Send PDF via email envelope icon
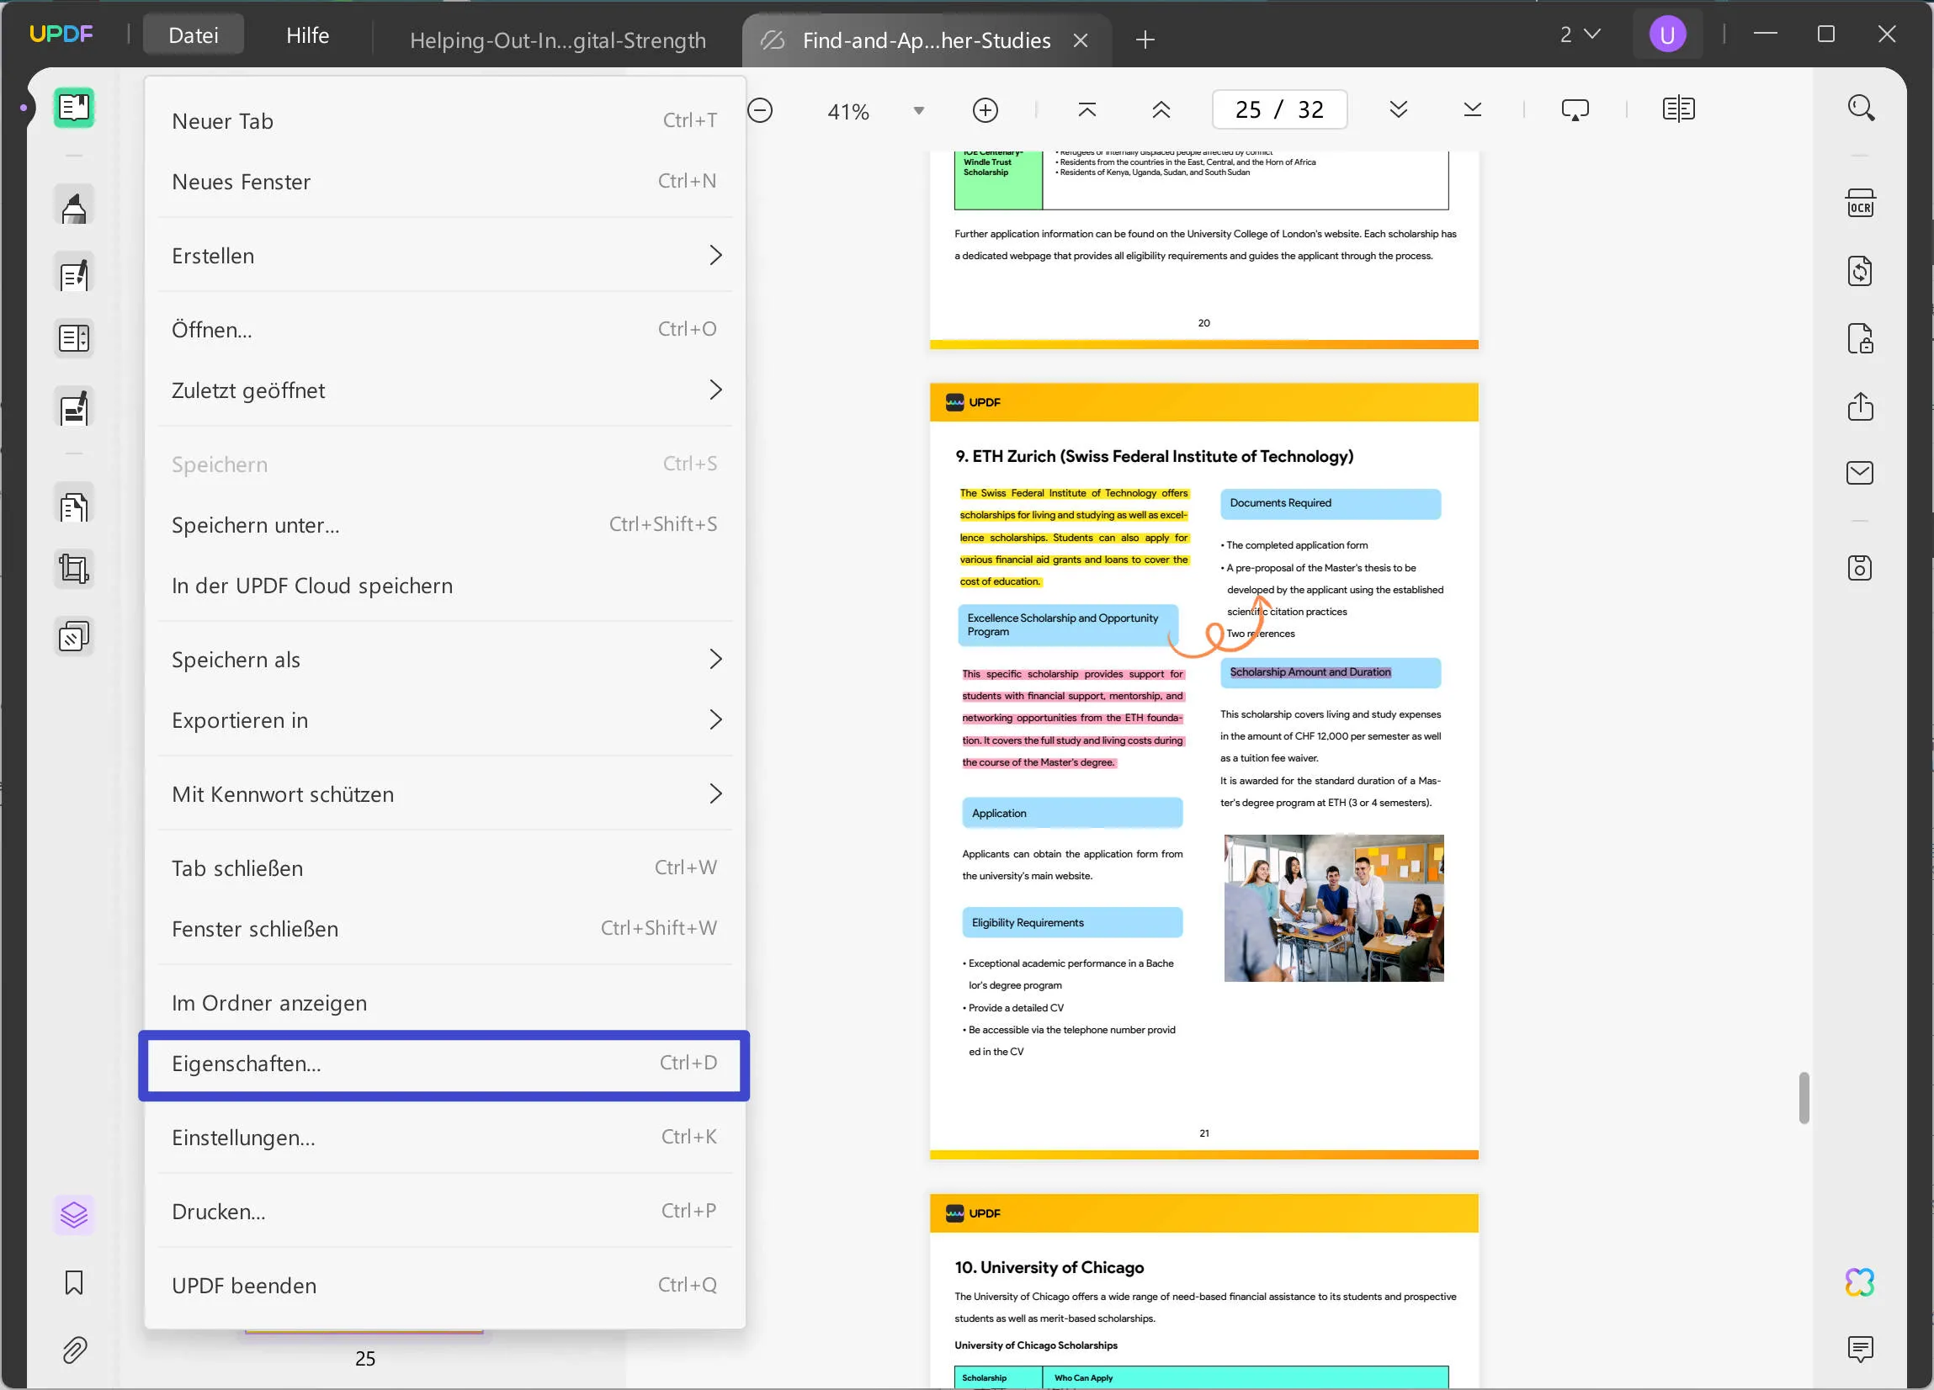 [1860, 473]
